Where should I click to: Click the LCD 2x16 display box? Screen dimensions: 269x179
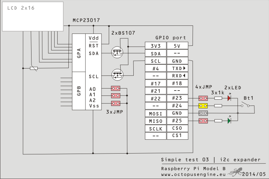pos(33,17)
